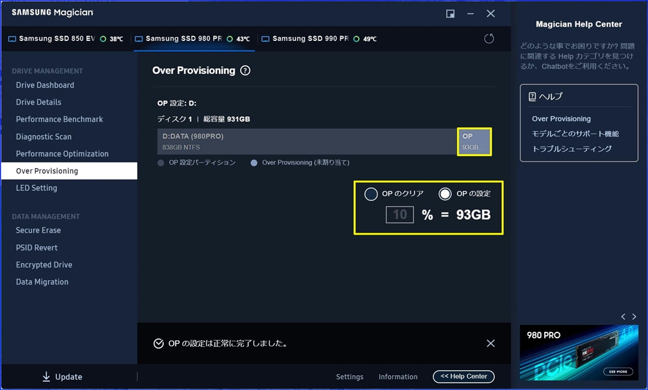This screenshot has height=390, width=648.
Task: Minimize the Samsung Magician window
Action: coord(470,14)
